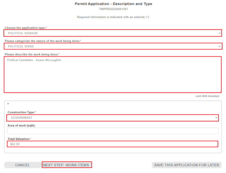Grab the description text area resize handle
The image size is (226, 173).
pyautogui.click(x=220, y=91)
